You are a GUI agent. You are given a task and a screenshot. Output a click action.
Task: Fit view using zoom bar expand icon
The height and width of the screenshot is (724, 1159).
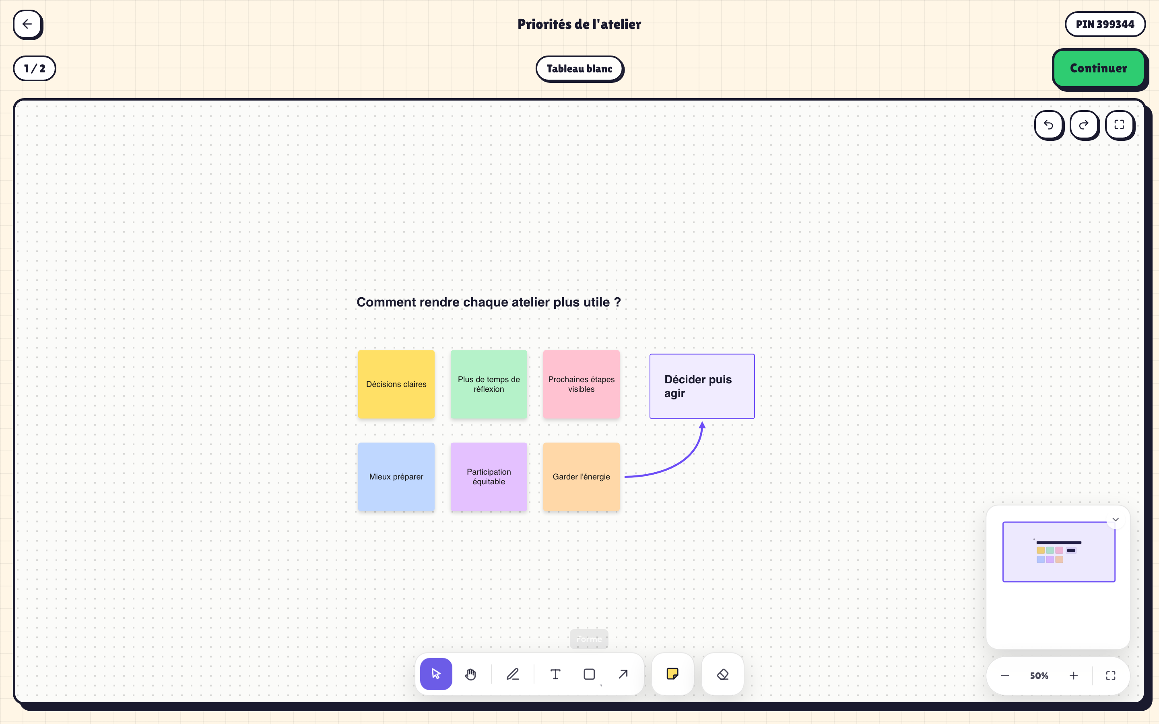(x=1111, y=675)
